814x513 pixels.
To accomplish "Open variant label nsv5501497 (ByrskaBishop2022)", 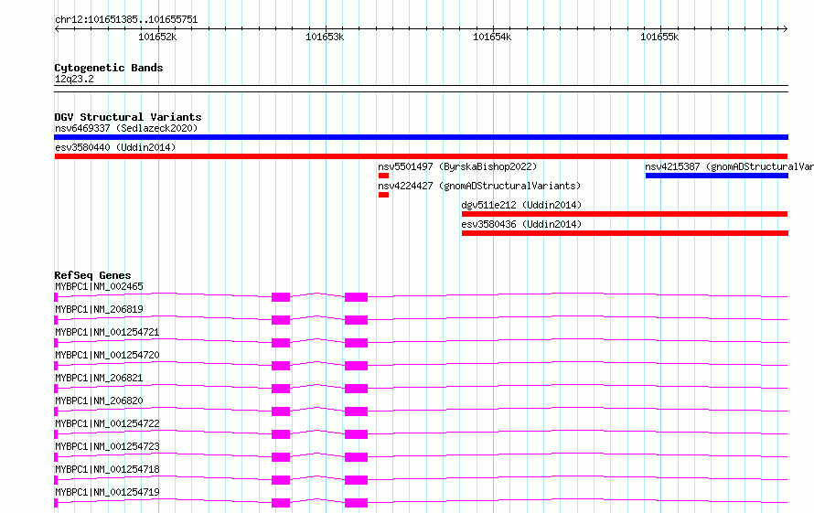I will [457, 166].
